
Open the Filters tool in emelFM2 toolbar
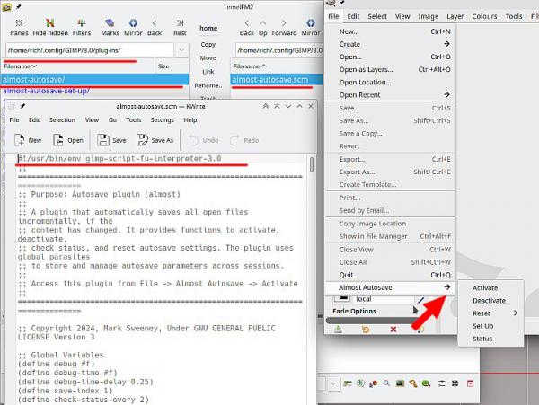[x=82, y=23]
